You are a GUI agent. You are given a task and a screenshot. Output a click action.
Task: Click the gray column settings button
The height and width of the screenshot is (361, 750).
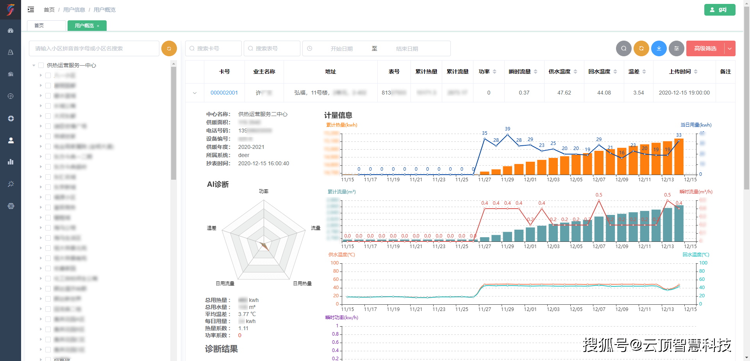point(676,48)
